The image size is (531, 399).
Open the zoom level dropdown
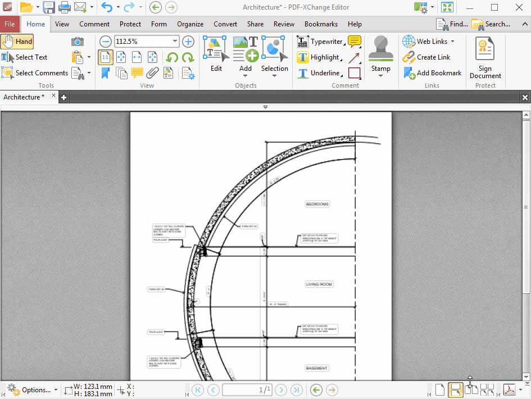click(x=175, y=42)
